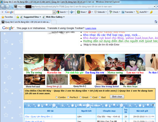158x122 pixels.
Task: Select the Great rating radio button
Action: (81, 97)
